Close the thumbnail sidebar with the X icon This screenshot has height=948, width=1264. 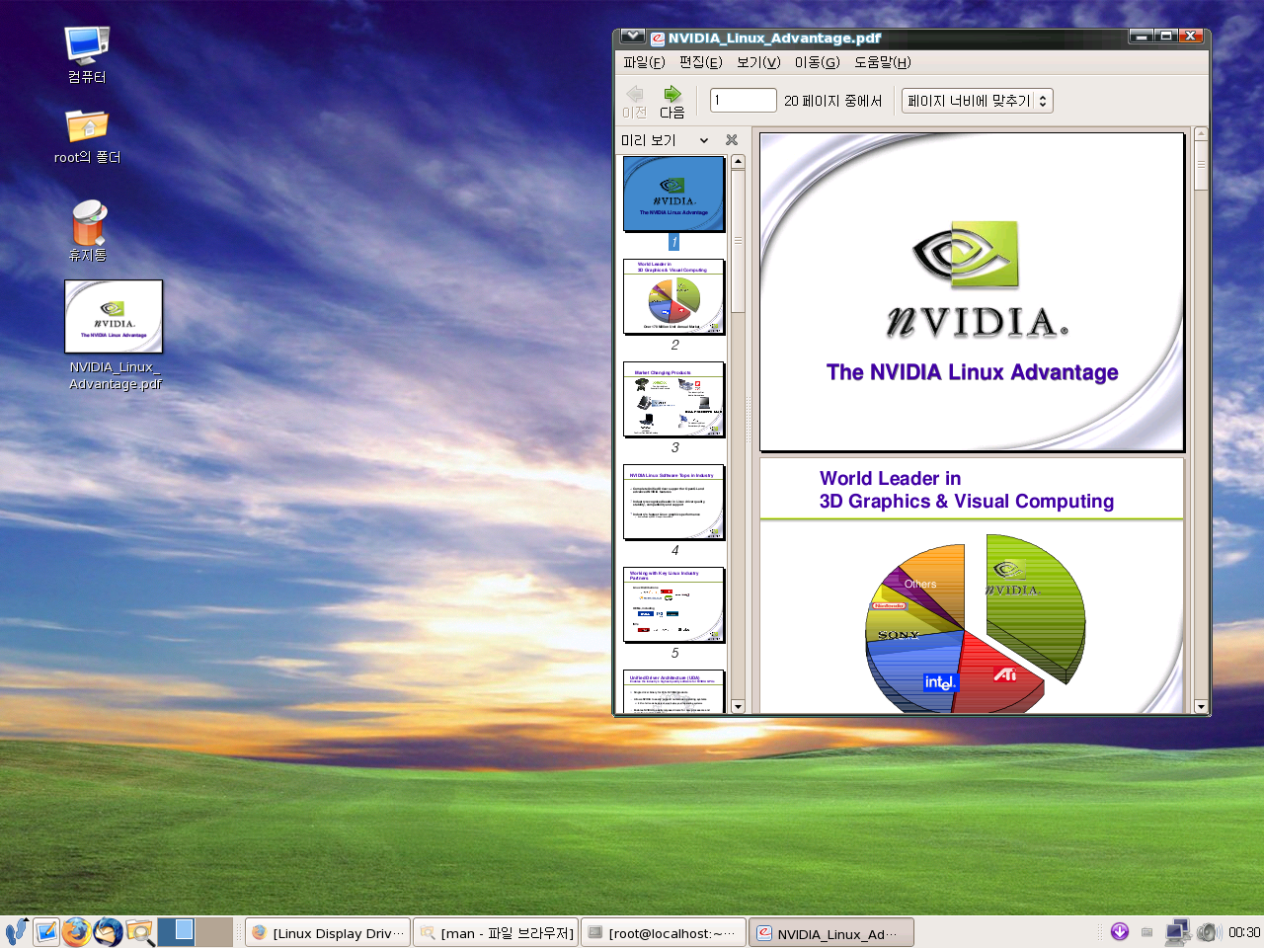(732, 140)
